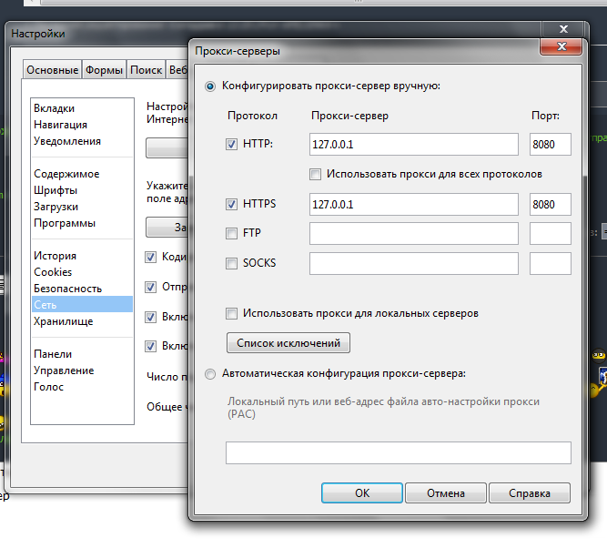Click the HTTPS proxy server address field
The width and height of the screenshot is (607, 548).
pos(414,204)
